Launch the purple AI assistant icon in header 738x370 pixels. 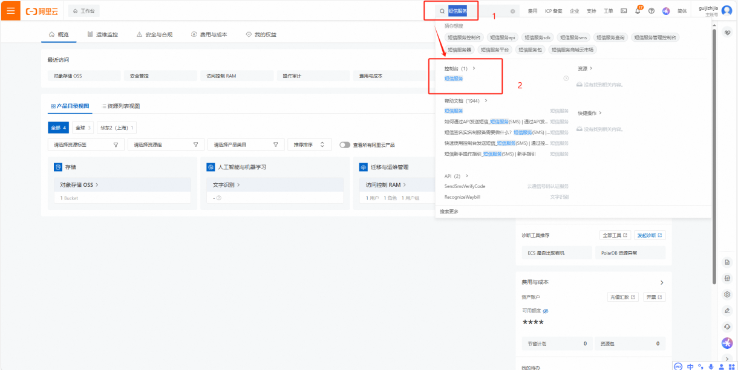coord(666,11)
